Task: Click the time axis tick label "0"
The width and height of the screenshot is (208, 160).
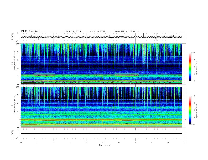Action: point(21,142)
